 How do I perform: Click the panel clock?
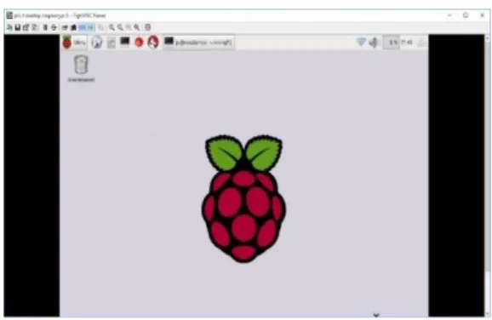coord(407,42)
